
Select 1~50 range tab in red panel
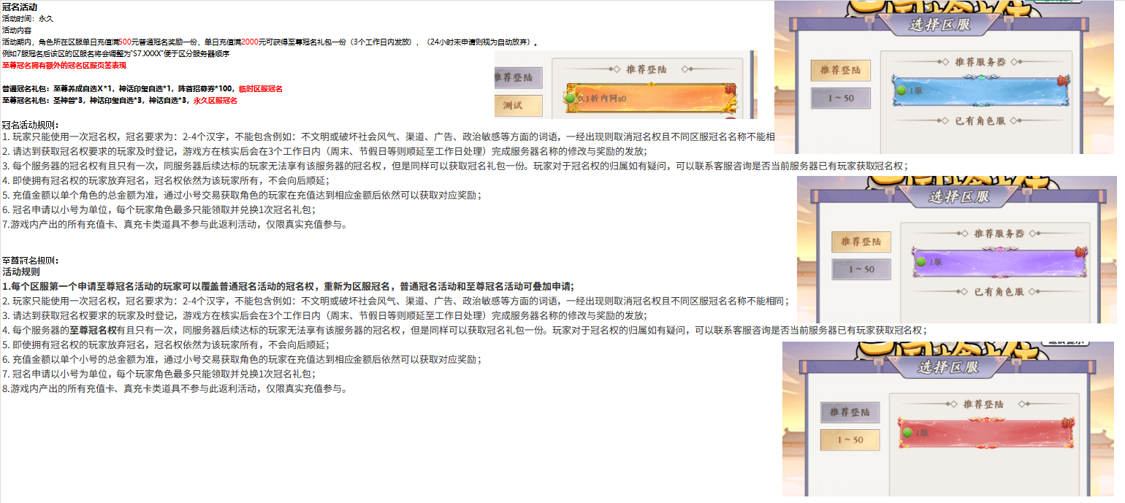[x=850, y=439]
